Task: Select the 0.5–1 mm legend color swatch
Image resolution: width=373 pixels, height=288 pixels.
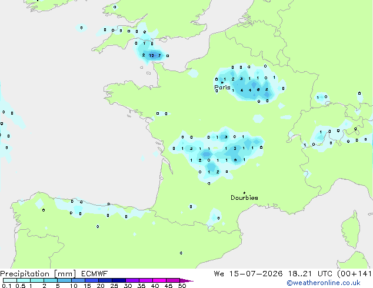Action: [x=24, y=280]
